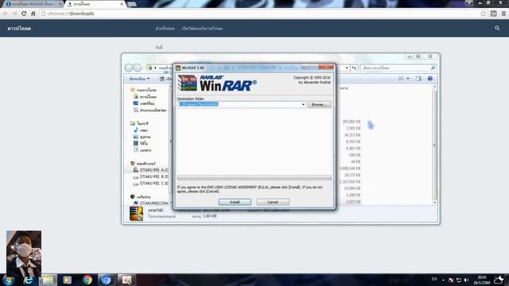The width and height of the screenshot is (509, 286).
Task: Open File Explorer from the taskbar
Action: (x=48, y=280)
